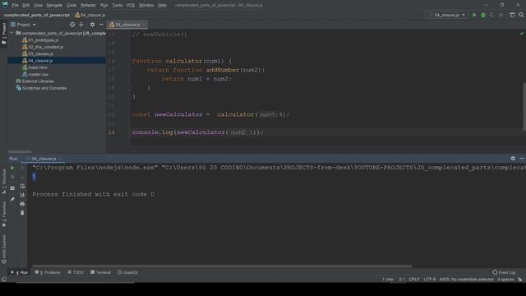Open the Event Log
Screen dimensions: 526x296
[x=504, y=272]
